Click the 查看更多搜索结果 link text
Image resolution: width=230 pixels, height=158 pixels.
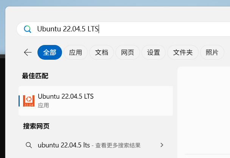coord(118,145)
